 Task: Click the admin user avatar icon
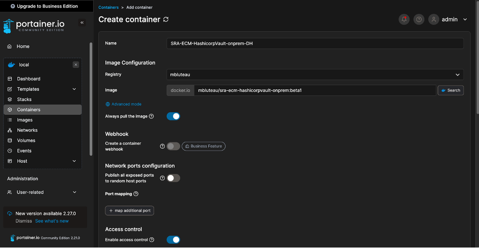pyautogui.click(x=433, y=19)
